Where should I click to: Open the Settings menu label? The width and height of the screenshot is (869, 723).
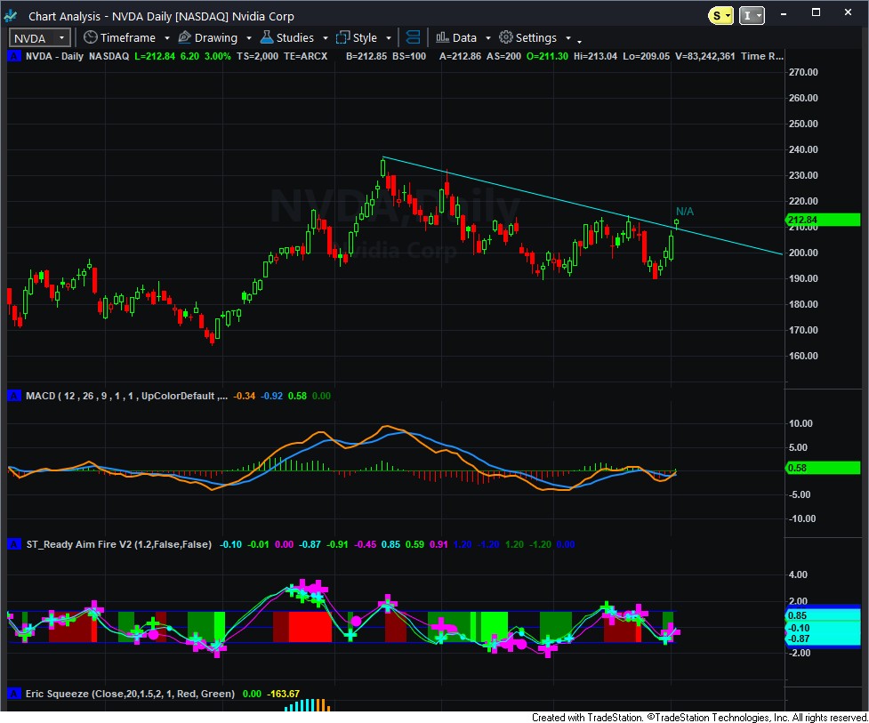536,37
